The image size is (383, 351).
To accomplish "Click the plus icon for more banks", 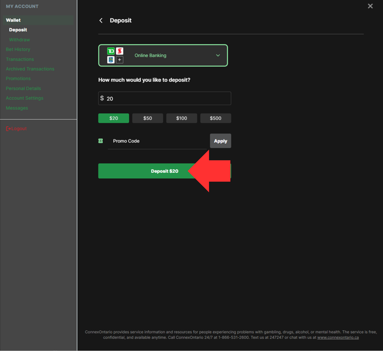I will pyautogui.click(x=119, y=60).
